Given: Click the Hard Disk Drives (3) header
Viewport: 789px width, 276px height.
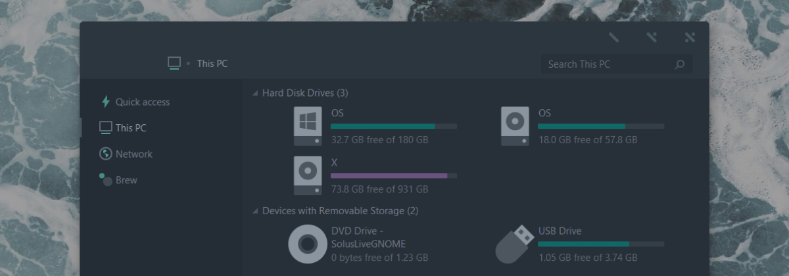Looking at the screenshot, I should click(305, 93).
